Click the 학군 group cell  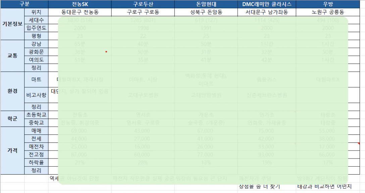coord(12,118)
